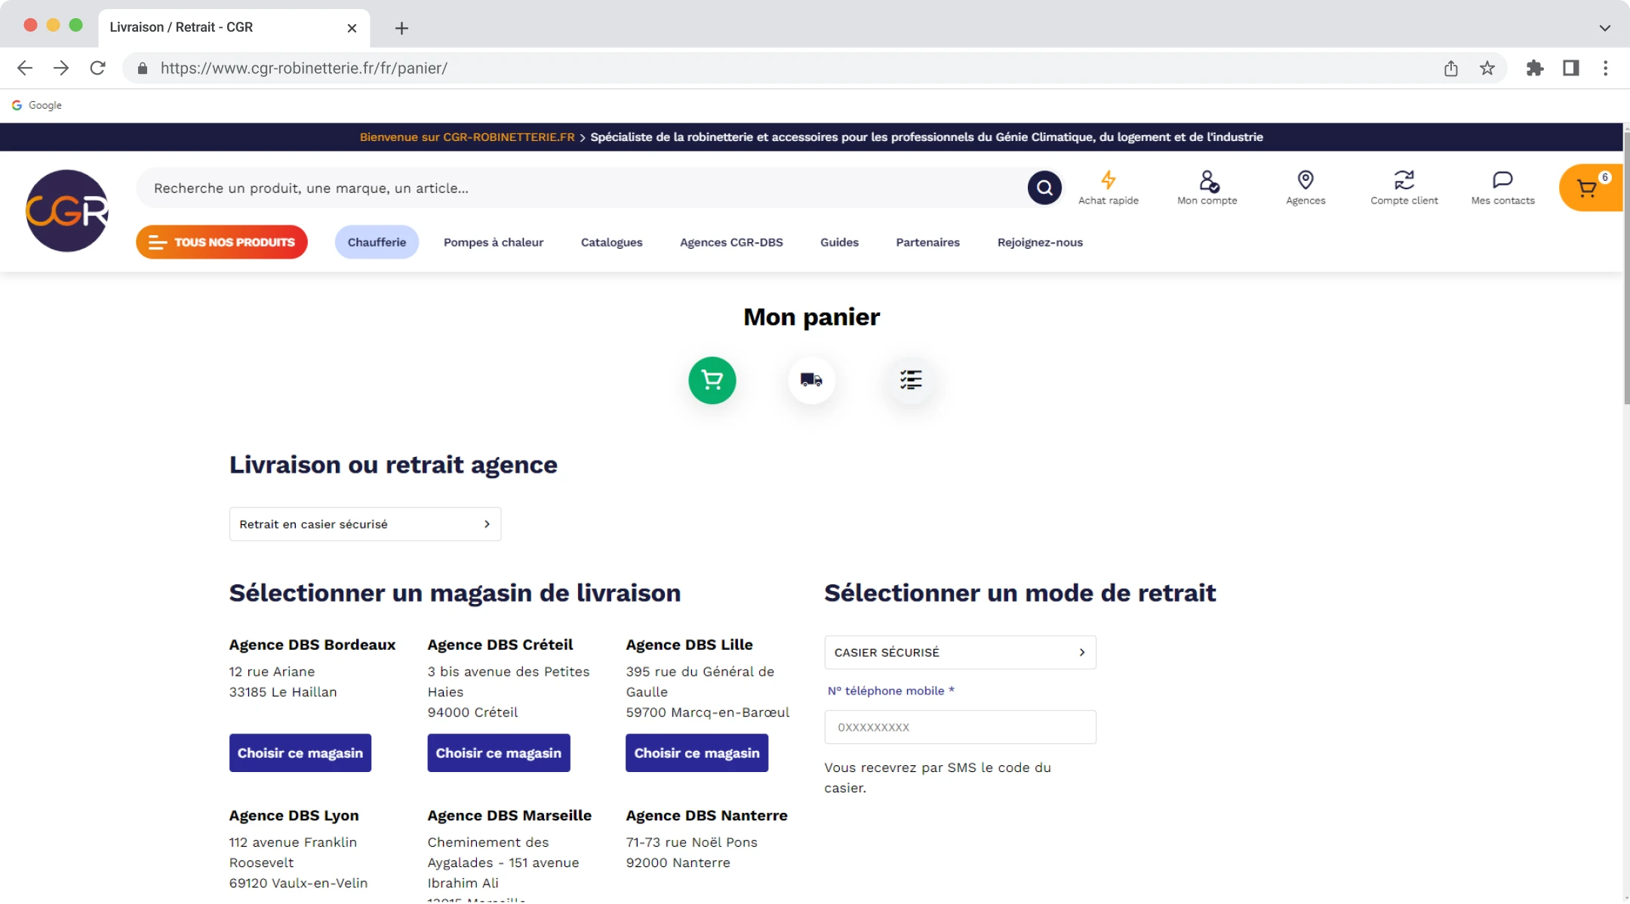Open CASIER SÉCURISÉ mode dropdown
This screenshot has height=904, width=1630.
[x=960, y=652]
